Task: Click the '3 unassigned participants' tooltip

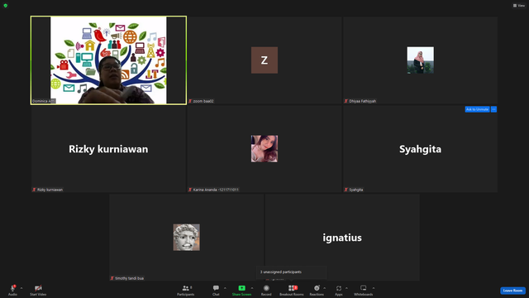Action: [x=292, y=272]
